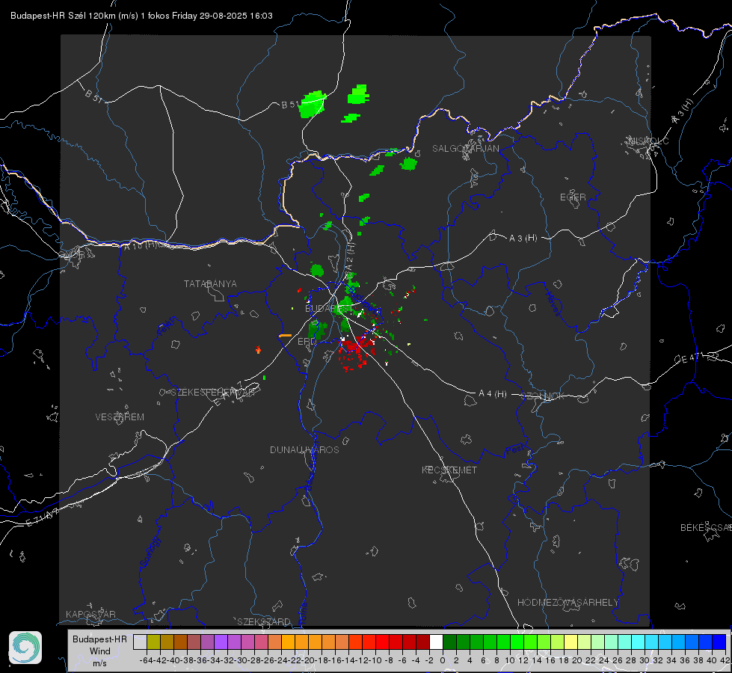The width and height of the screenshot is (732, 673).
Task: Click the ÉRD town label
Action: coord(307,342)
